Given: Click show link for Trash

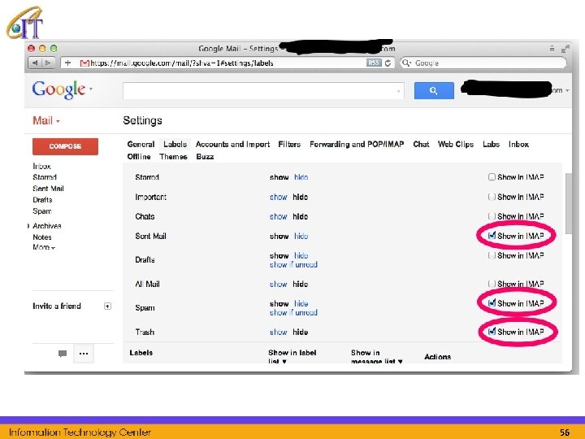Looking at the screenshot, I should (279, 333).
